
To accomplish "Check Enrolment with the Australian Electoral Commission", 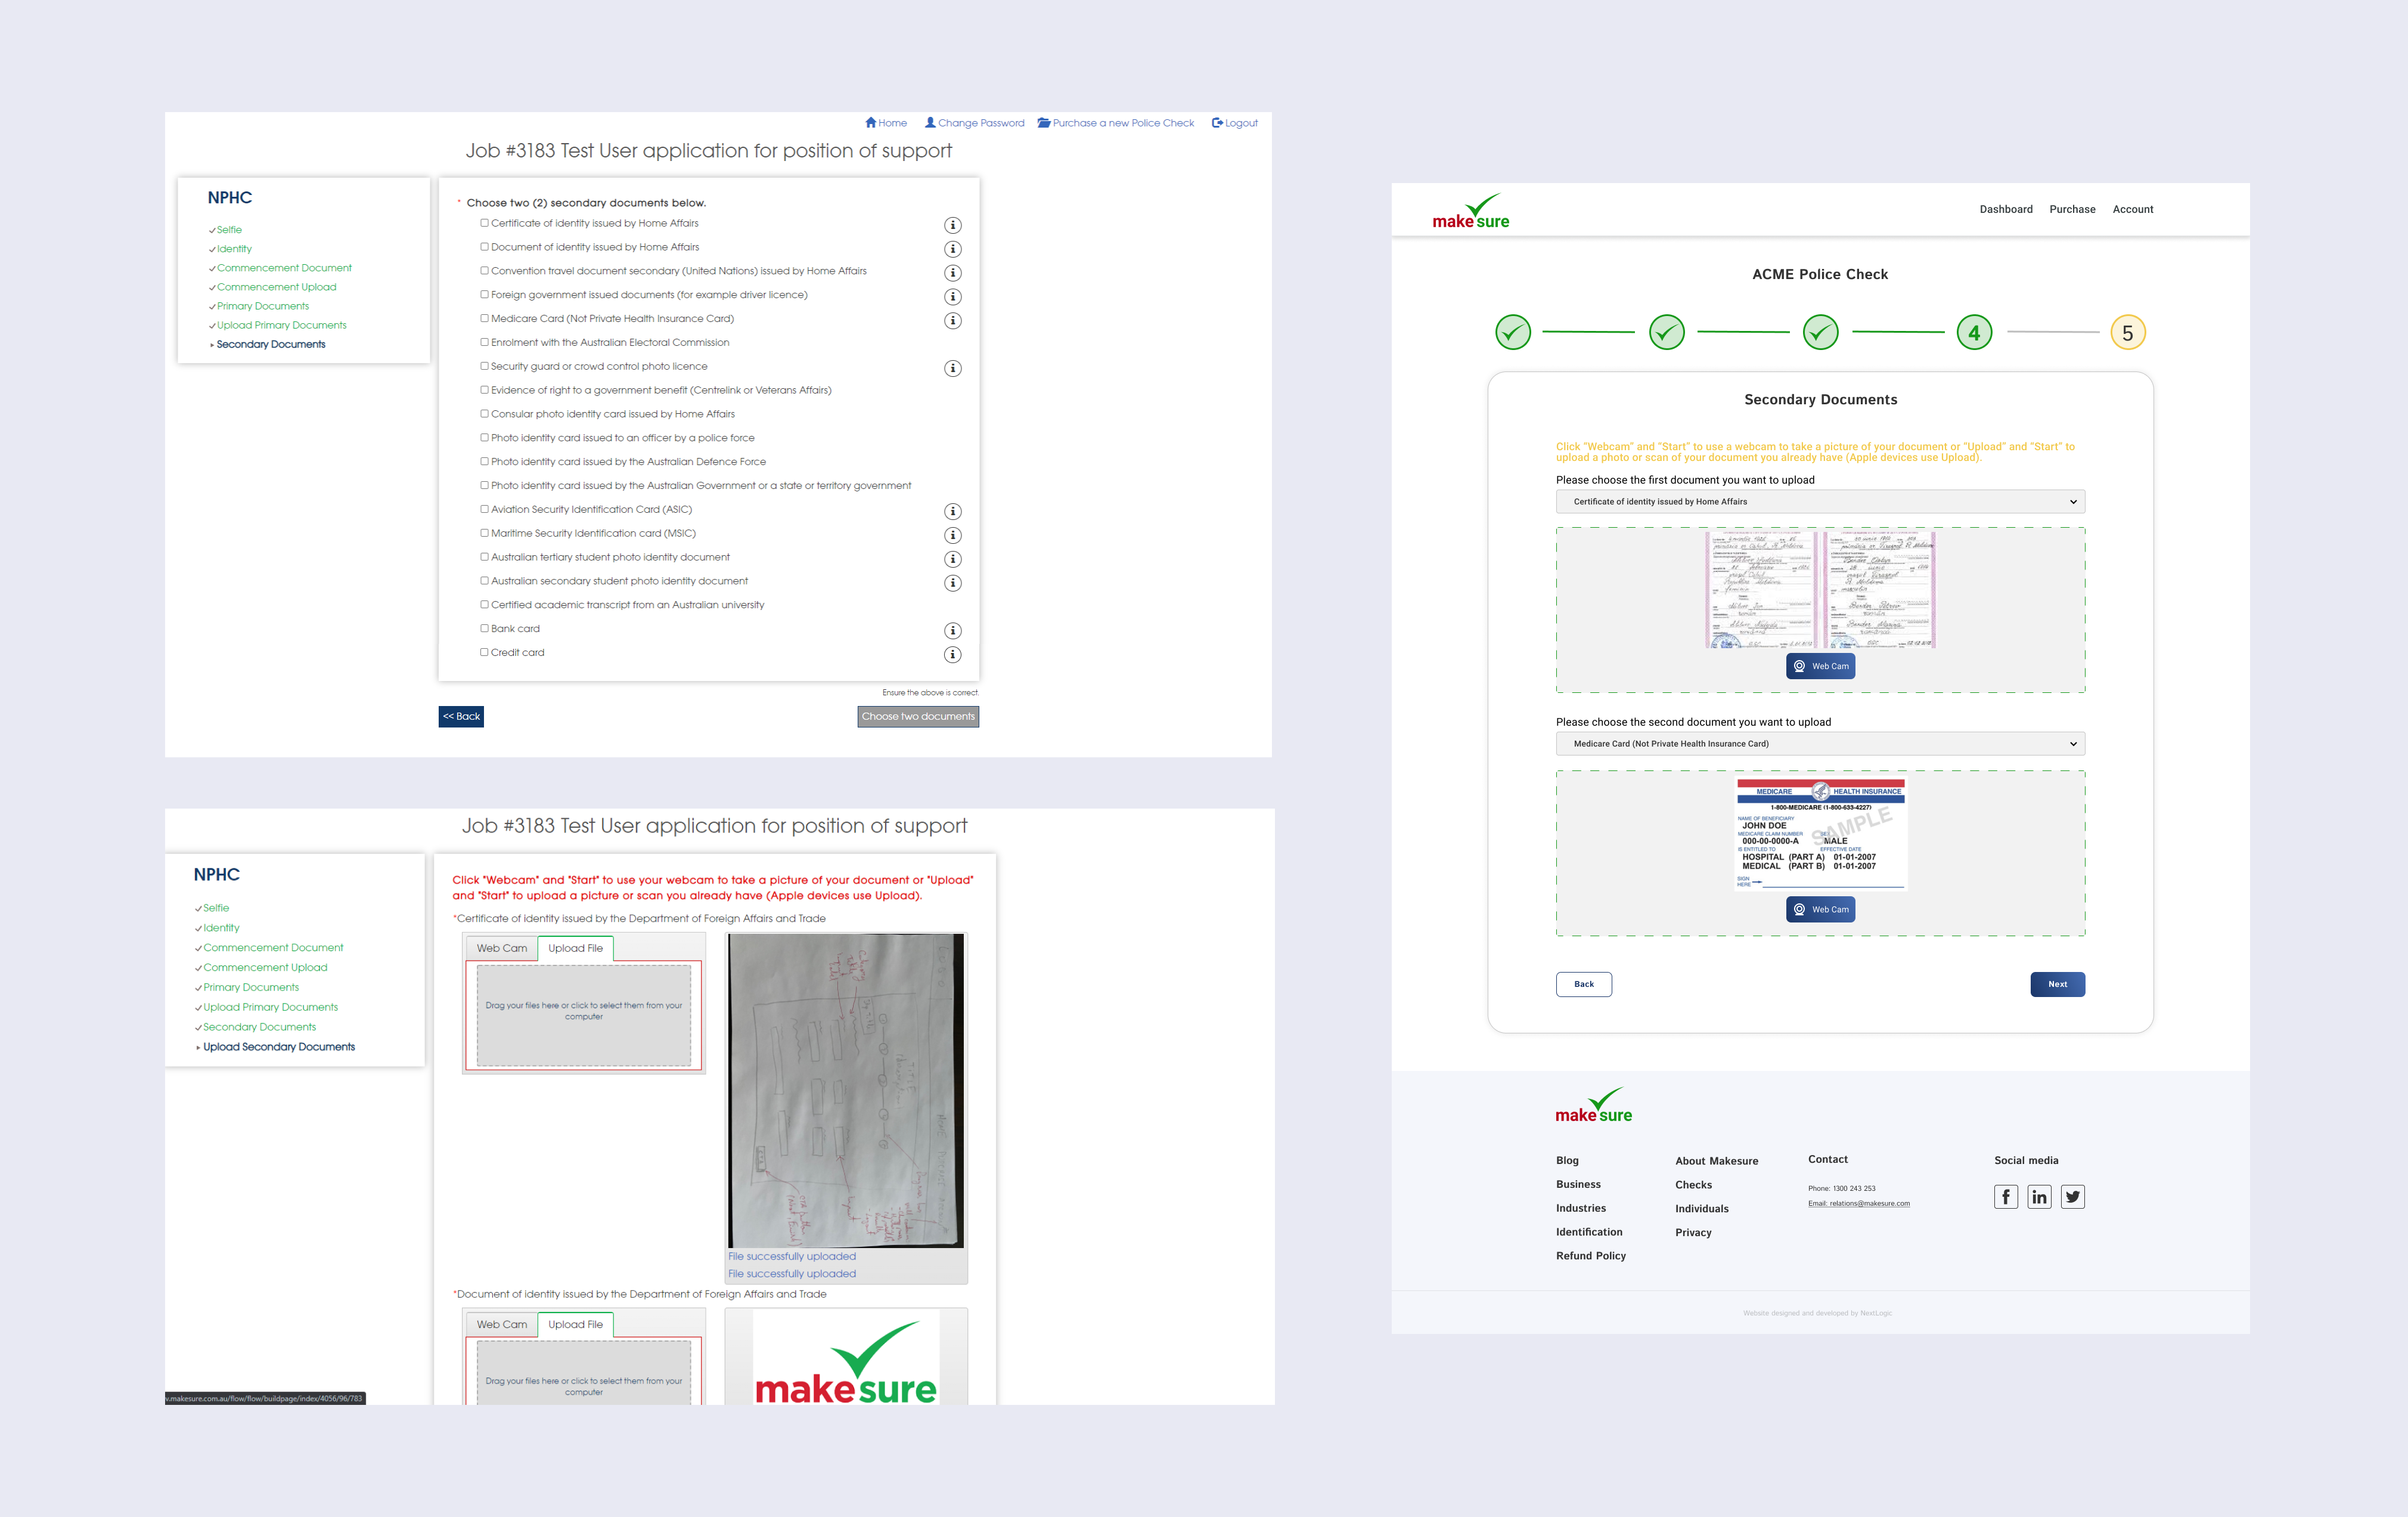I will tap(484, 341).
